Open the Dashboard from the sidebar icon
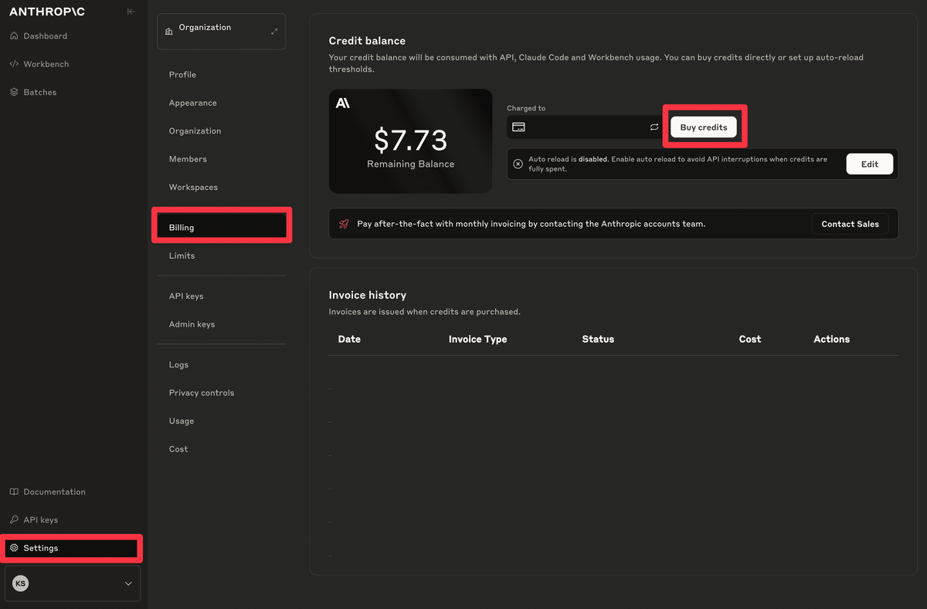The image size is (927, 609). coord(14,36)
